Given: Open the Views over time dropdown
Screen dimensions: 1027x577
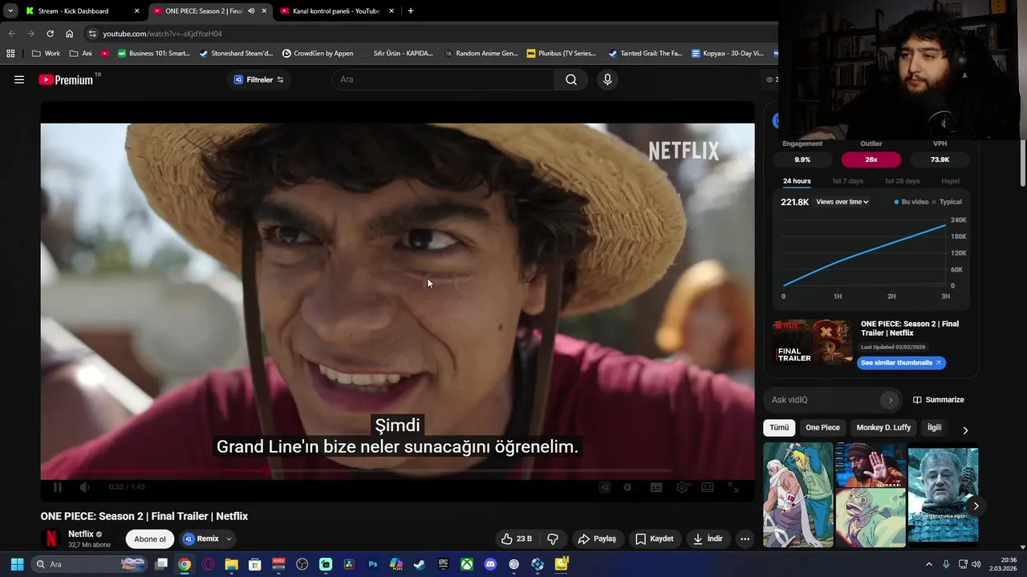Looking at the screenshot, I should pyautogui.click(x=842, y=202).
